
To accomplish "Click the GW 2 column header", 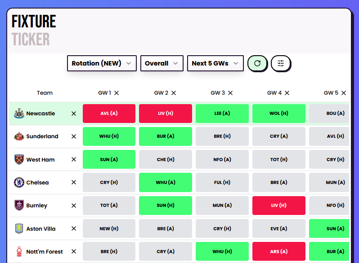I will 161,93.
